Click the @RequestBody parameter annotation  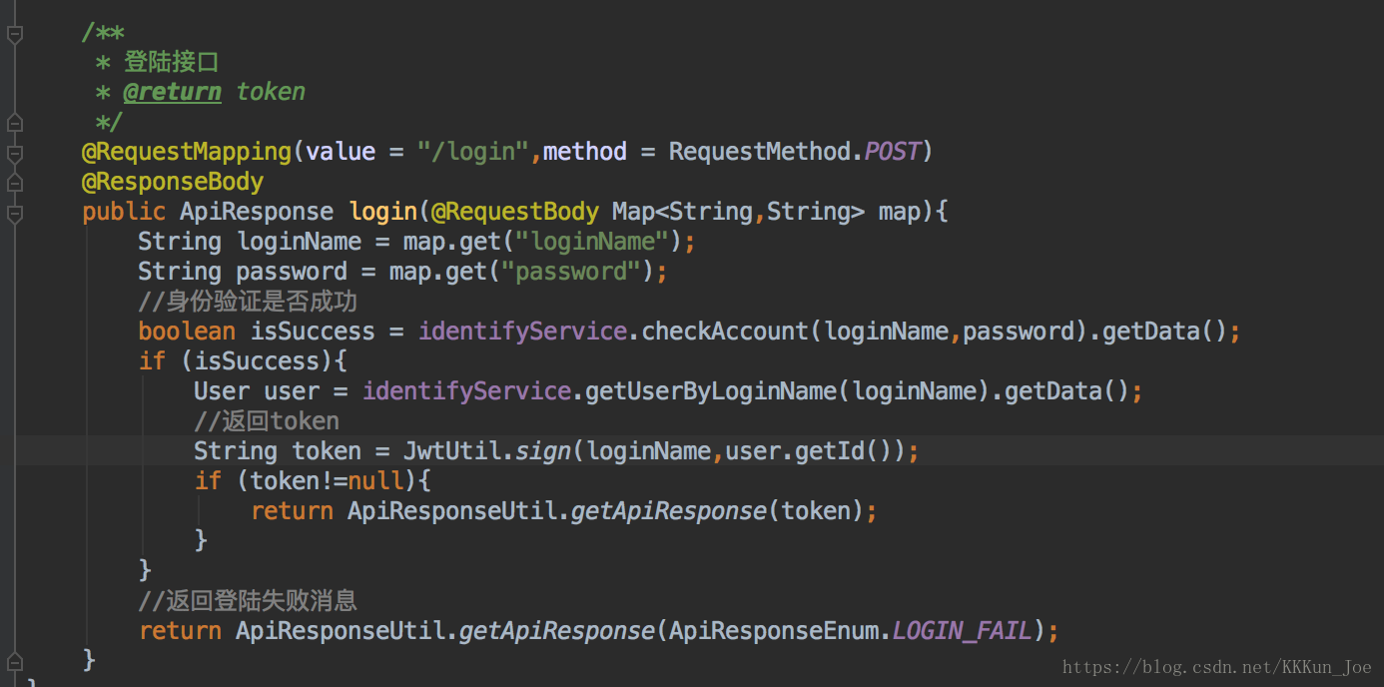514,212
